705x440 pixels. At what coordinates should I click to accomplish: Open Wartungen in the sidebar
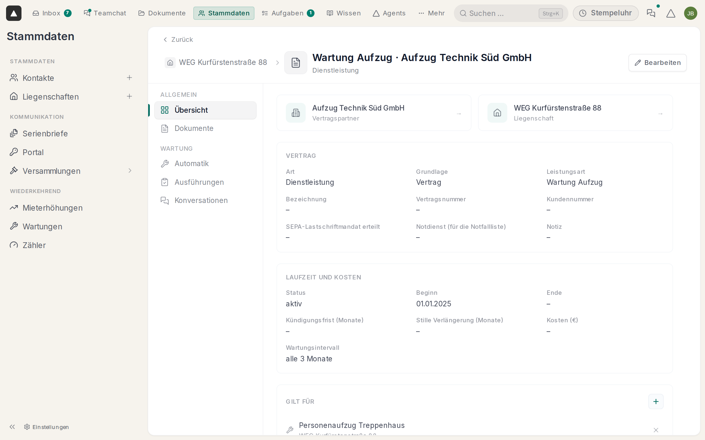pos(71,226)
